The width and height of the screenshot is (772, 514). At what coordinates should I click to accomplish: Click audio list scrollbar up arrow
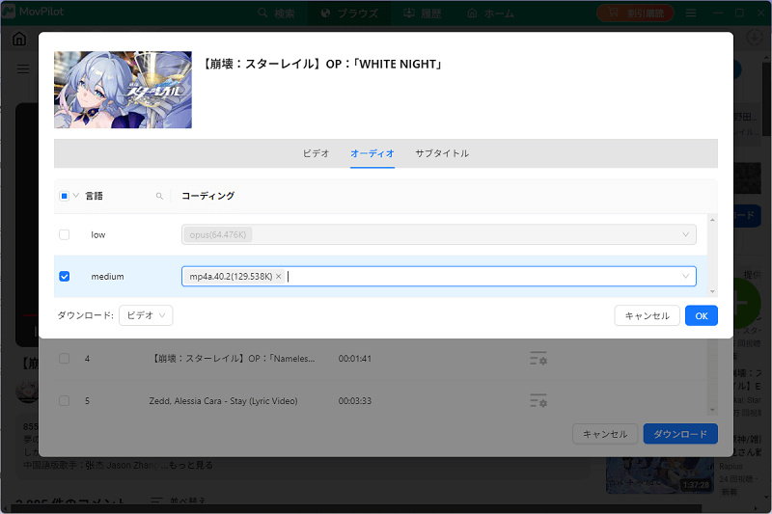[712, 220]
